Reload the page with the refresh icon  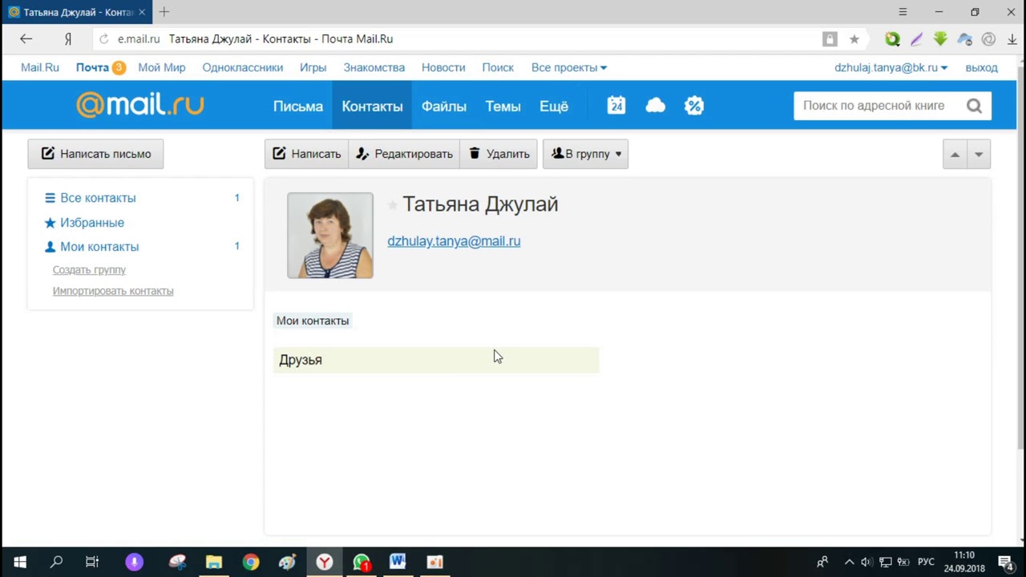coord(103,38)
